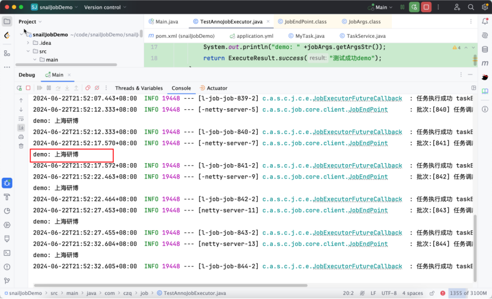
Task: Open the Code With Me user icon
Action: click(457, 7)
